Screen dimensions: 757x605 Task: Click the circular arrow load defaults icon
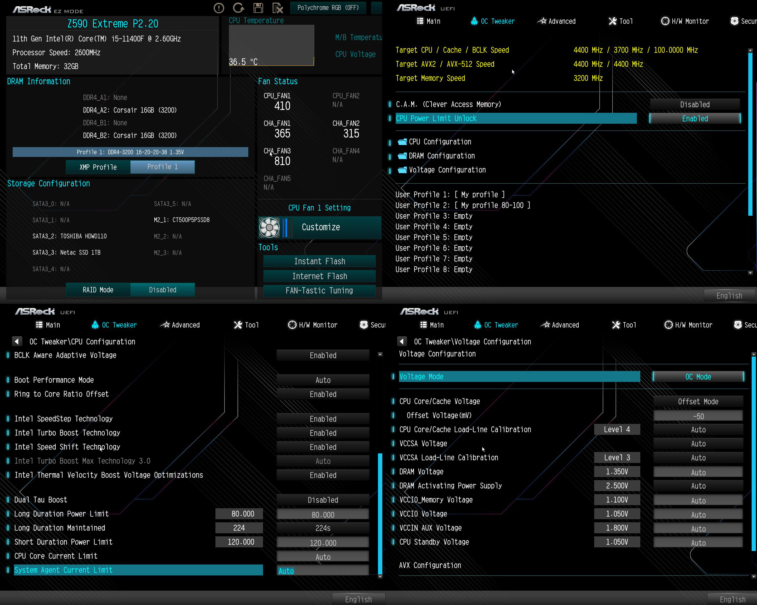238,8
